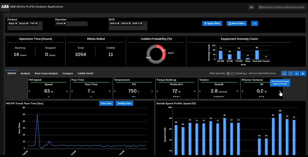The width and height of the screenshot is (308, 157).
Task: Jump to last billet page
Action: coord(303,74)
